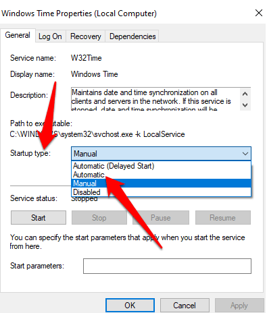The height and width of the screenshot is (313, 267).
Task: Start the Windows Time service
Action: coord(39,218)
